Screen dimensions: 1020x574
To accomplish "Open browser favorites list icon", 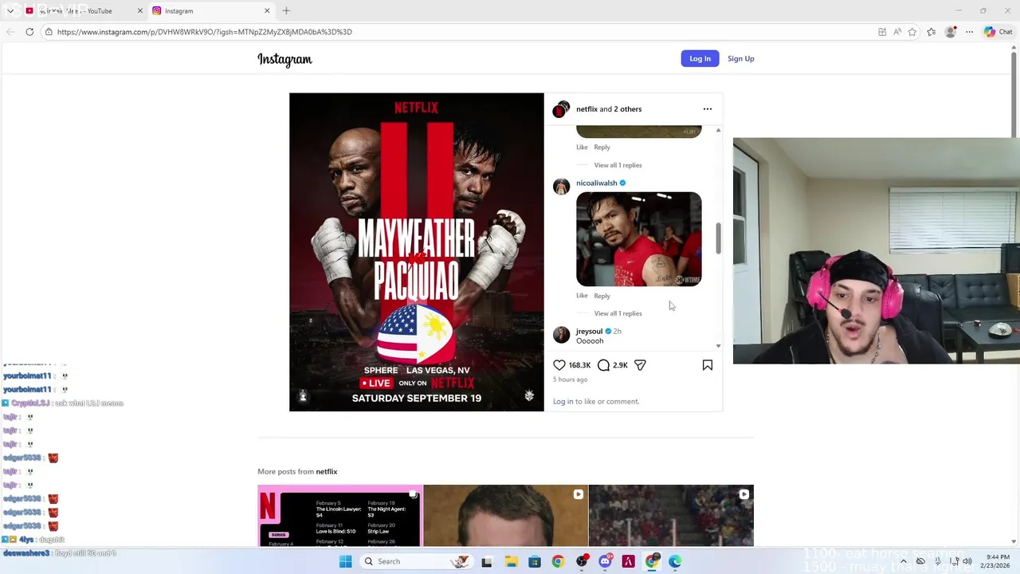I will 932,32.
